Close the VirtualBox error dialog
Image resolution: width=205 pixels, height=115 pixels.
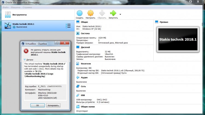click(x=66, y=43)
